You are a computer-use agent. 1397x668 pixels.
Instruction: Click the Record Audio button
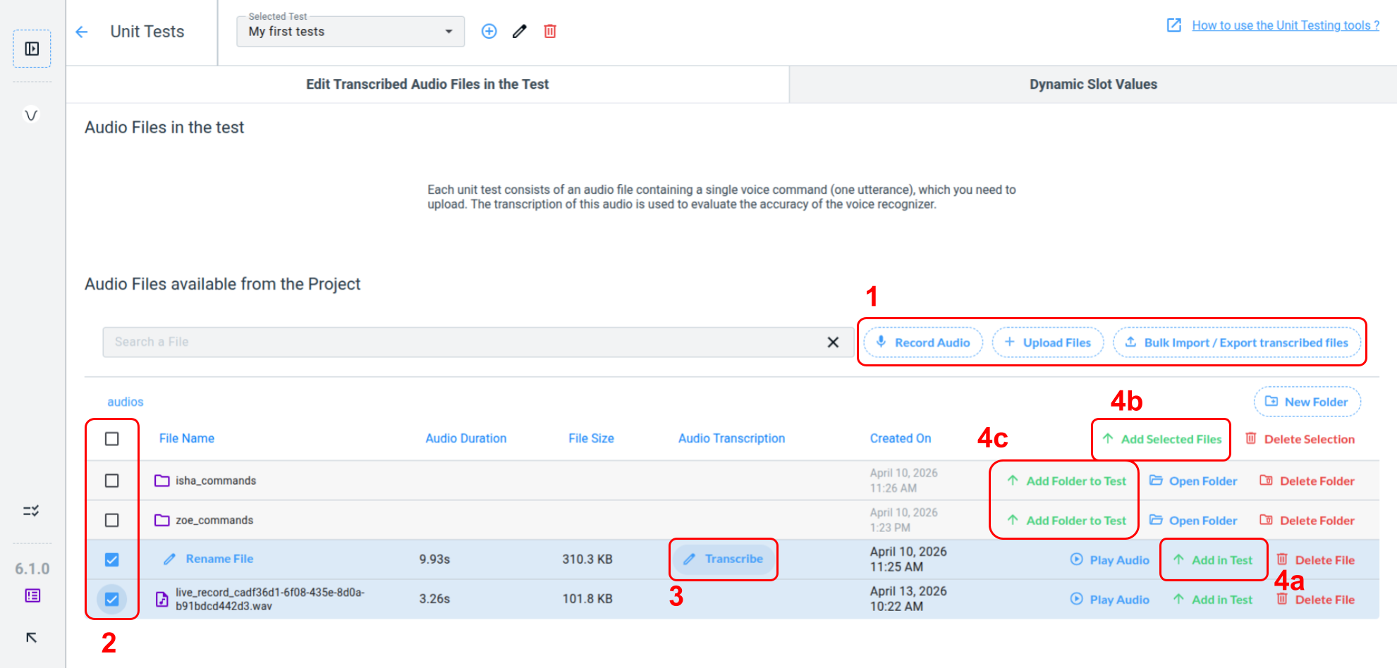(922, 342)
